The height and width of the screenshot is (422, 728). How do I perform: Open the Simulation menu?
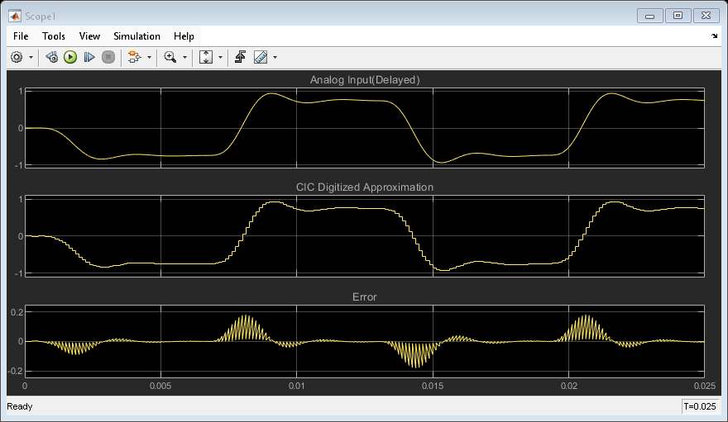pos(137,36)
